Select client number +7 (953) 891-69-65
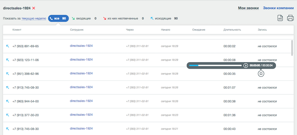This screenshot has height=135, width=297. tap(26, 46)
